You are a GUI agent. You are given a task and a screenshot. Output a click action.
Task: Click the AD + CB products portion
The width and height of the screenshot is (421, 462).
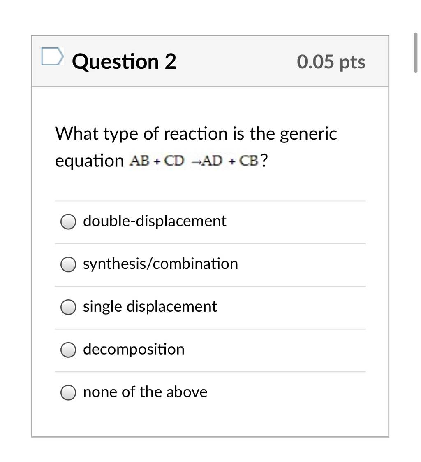point(231,161)
